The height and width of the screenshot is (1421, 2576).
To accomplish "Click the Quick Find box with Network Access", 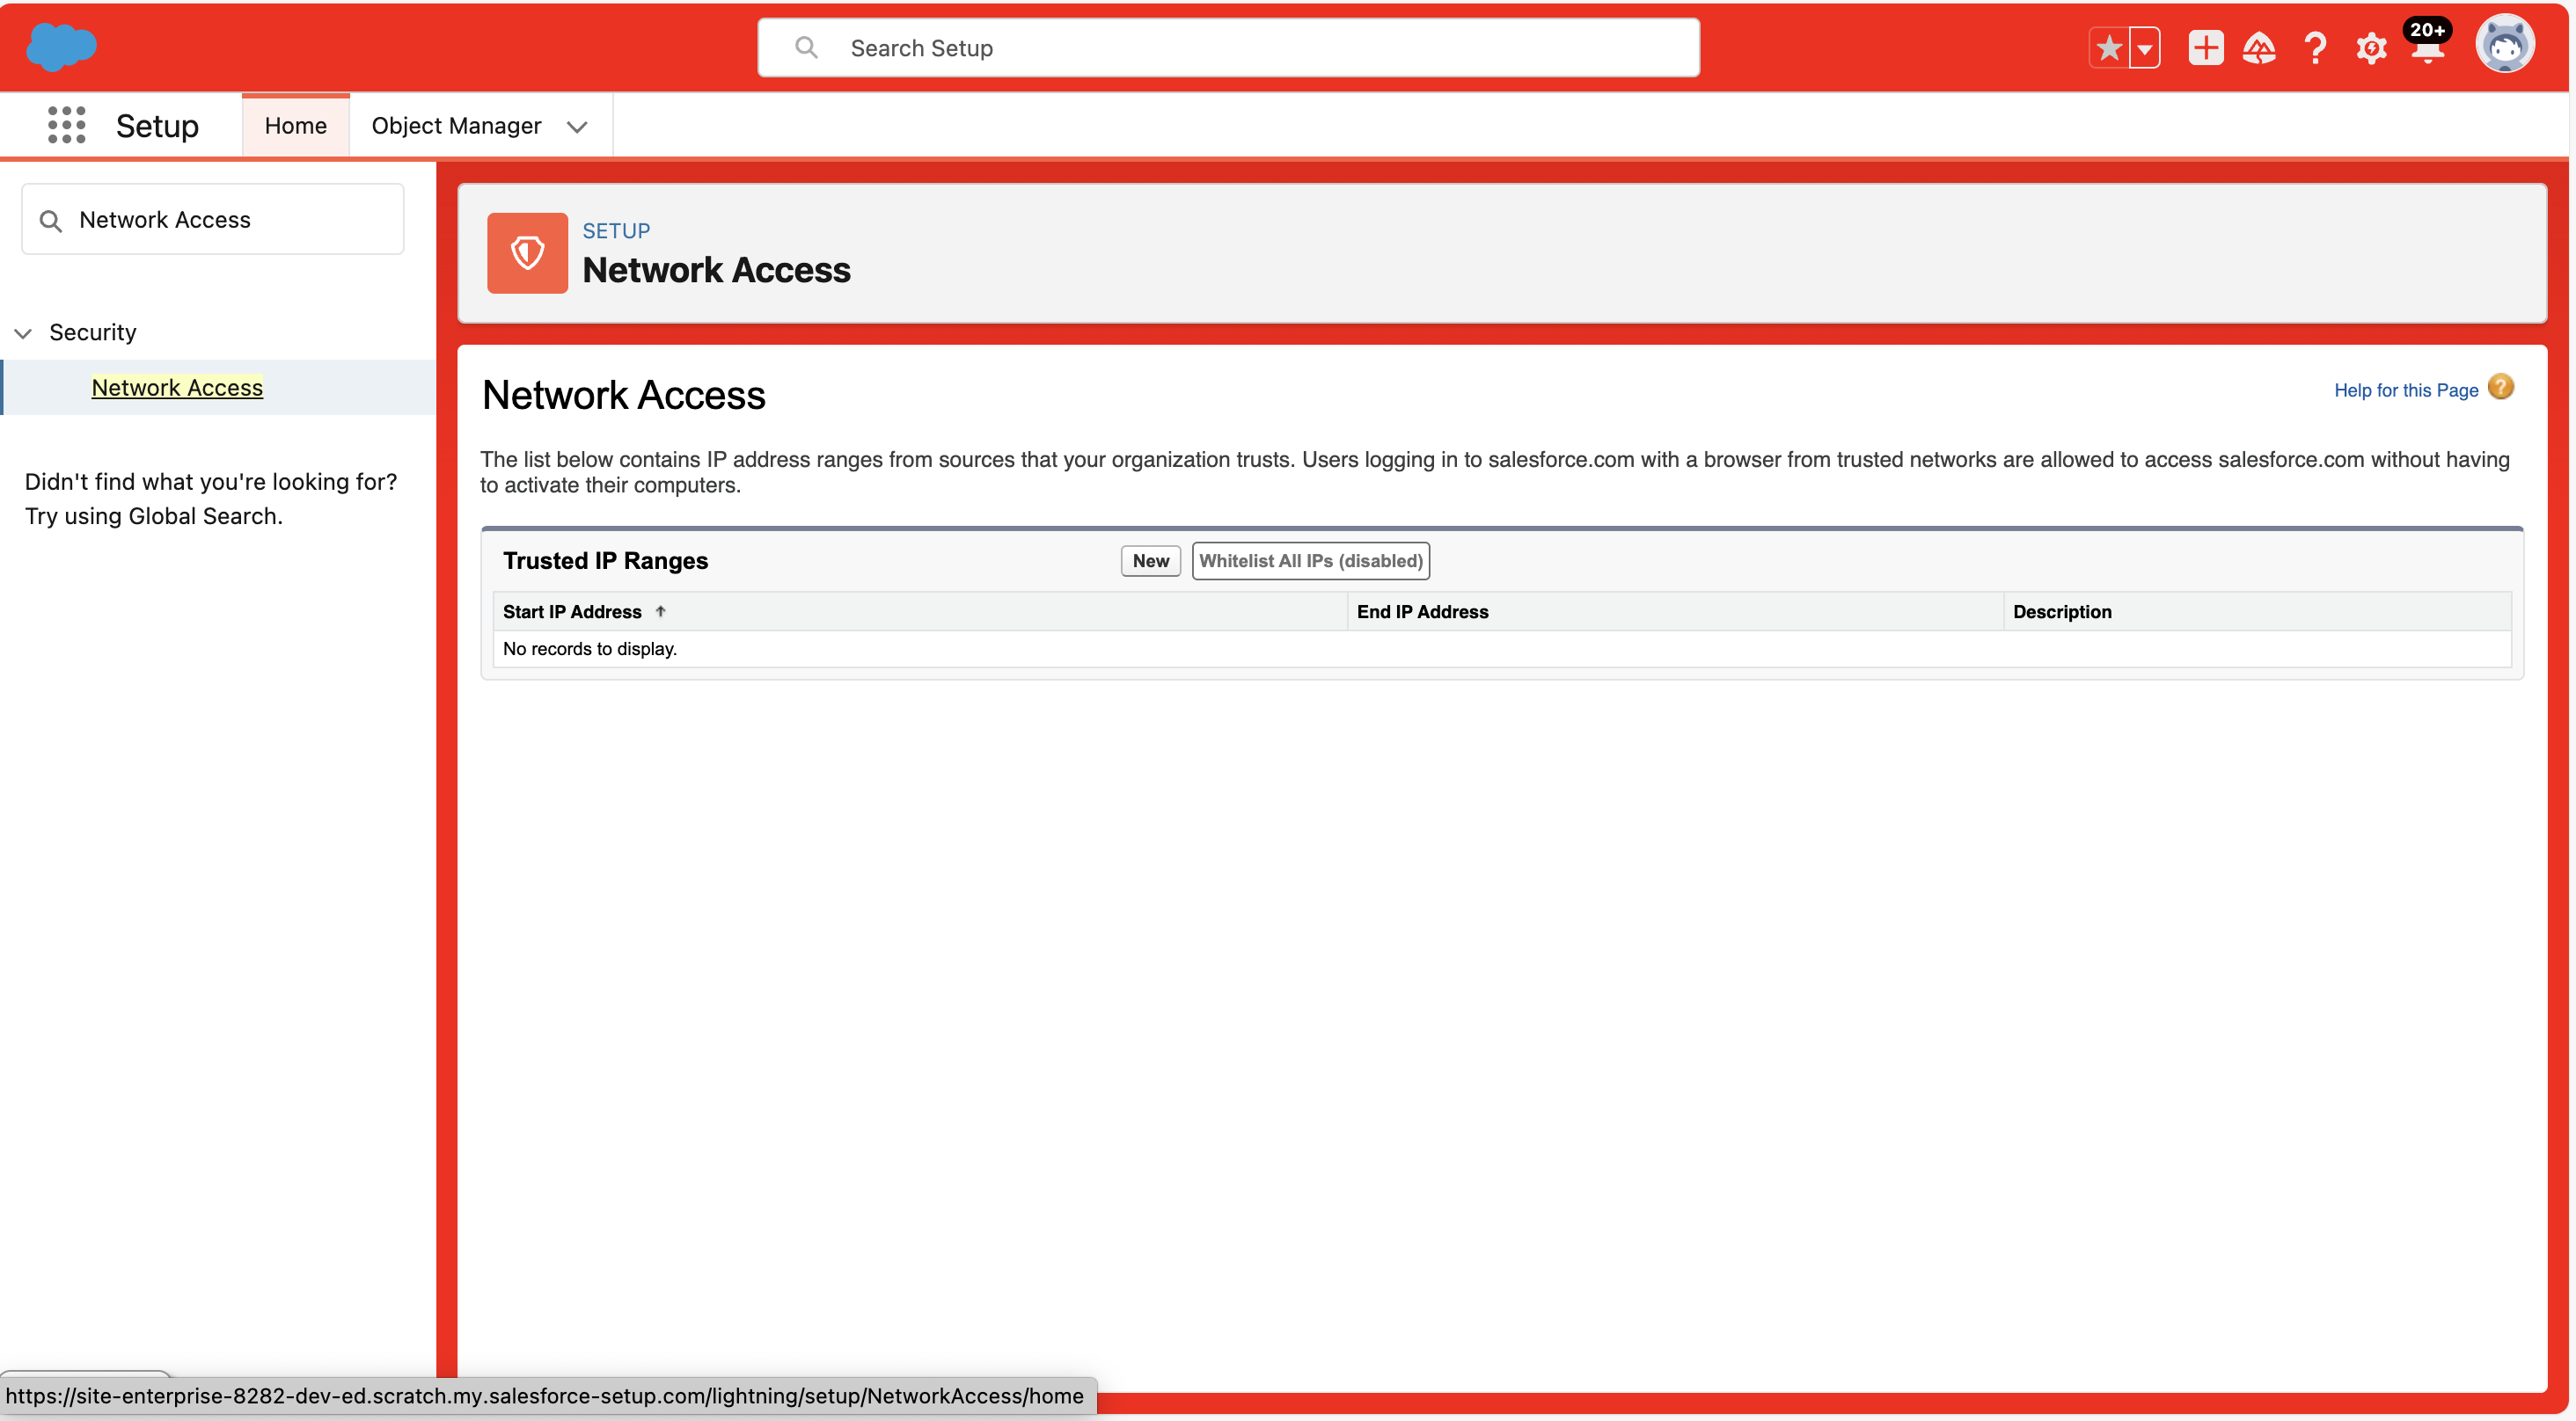I will [x=213, y=219].
